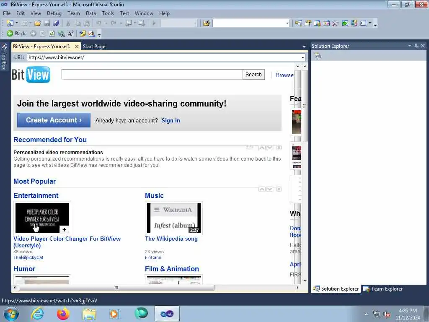Open the Debug menu
Viewport: 429px width, 322px height.
(54, 13)
